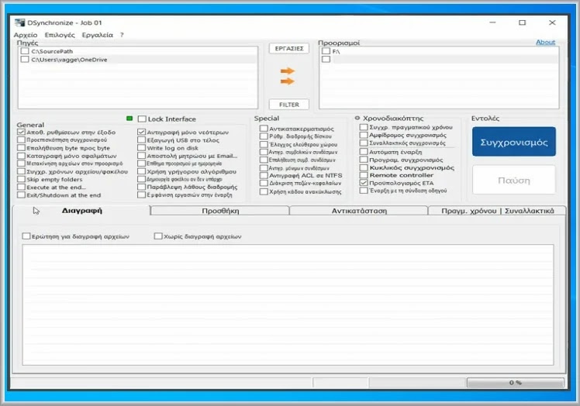Screen dimensions: 580x406
Task: Enable Έναρξη με τη σύνδεση οδηγού
Action: coord(364,191)
